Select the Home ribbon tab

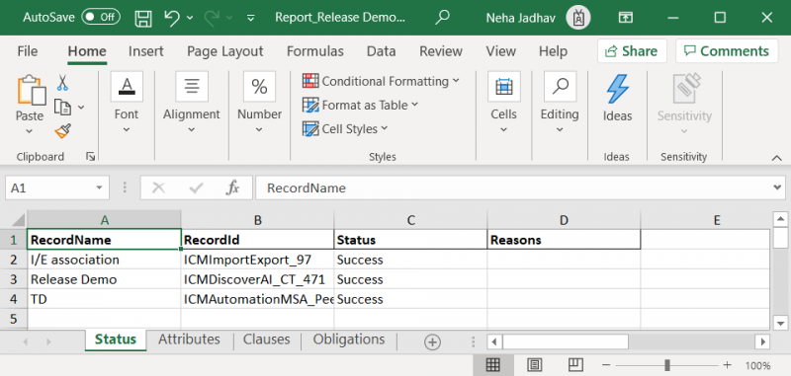pos(87,51)
